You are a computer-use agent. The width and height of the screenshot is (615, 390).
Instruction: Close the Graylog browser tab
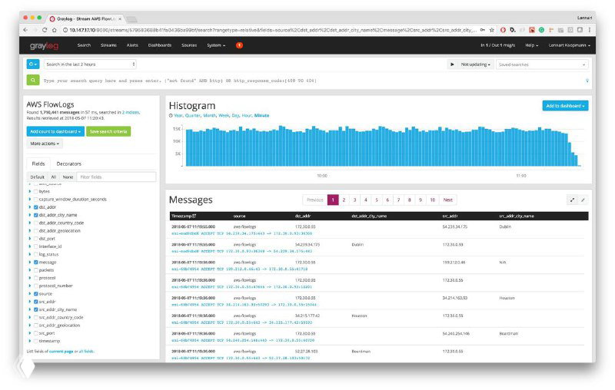coord(120,18)
